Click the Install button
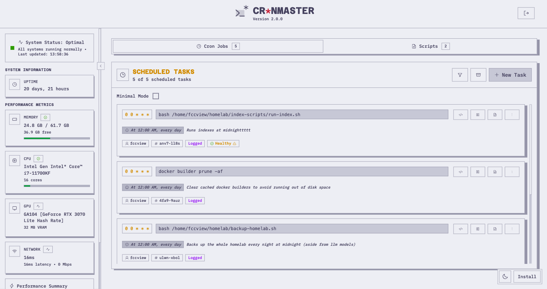This screenshot has height=289, width=547. 527,277
